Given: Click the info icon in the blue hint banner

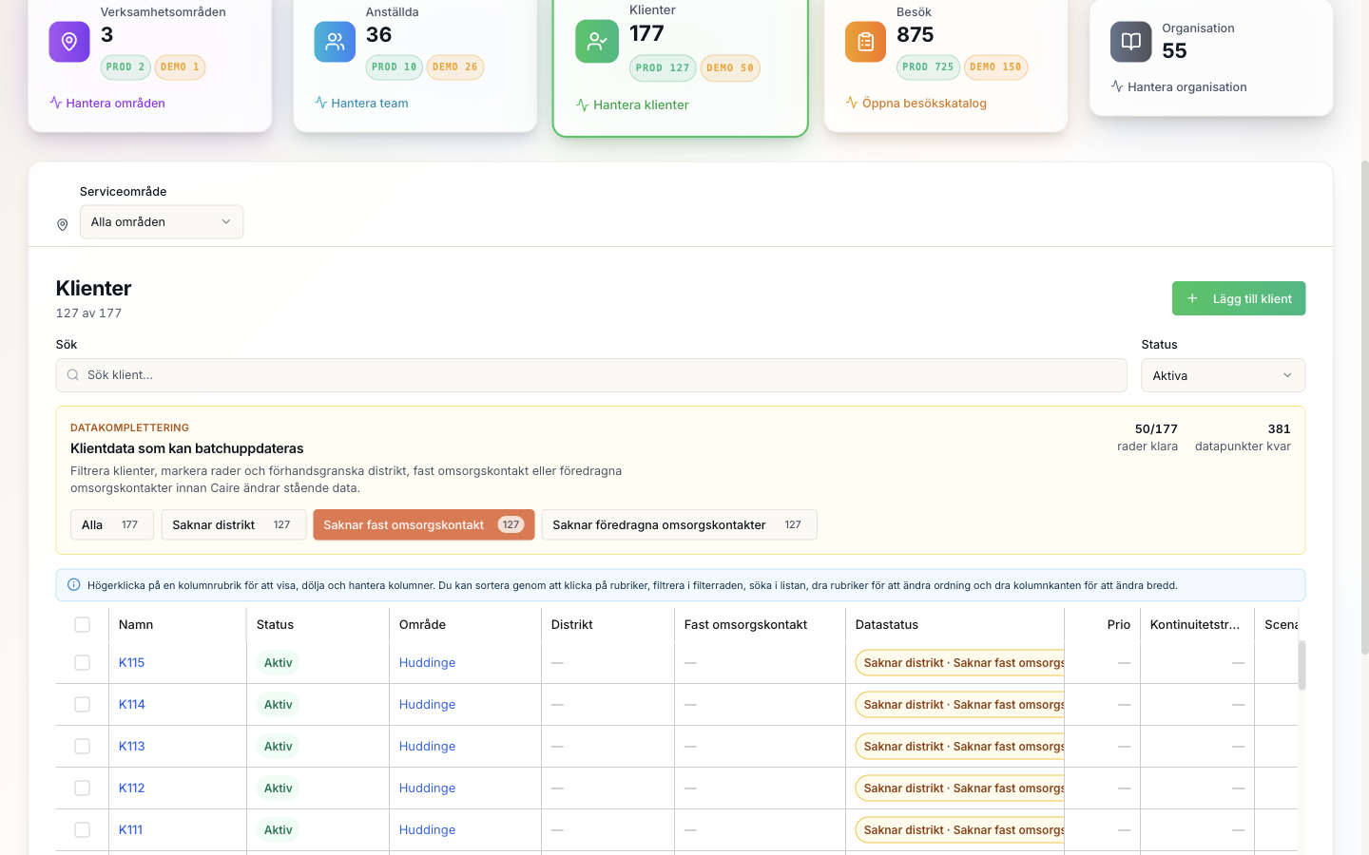Looking at the screenshot, I should click(x=74, y=585).
